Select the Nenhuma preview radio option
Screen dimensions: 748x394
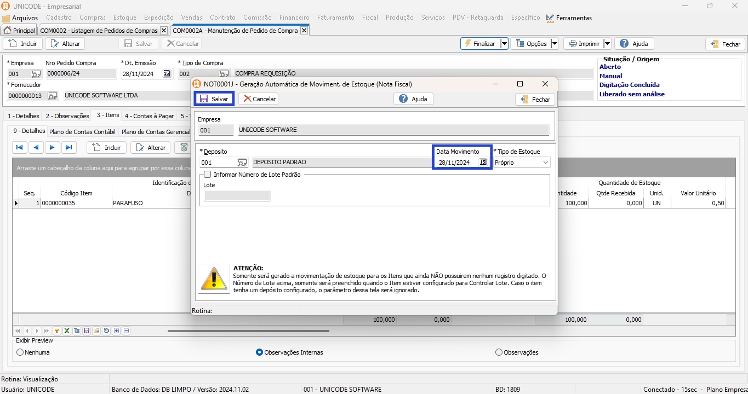(20, 352)
